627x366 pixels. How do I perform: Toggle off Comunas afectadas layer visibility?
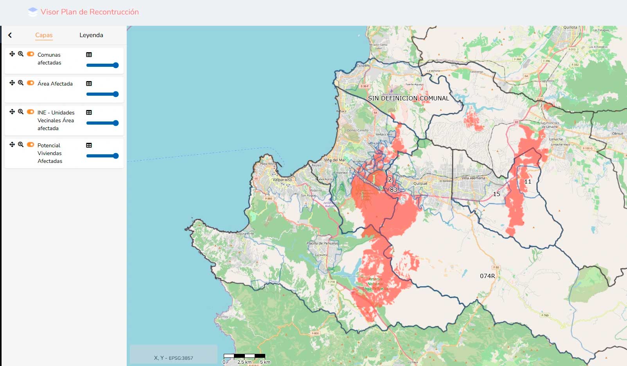[x=31, y=54]
